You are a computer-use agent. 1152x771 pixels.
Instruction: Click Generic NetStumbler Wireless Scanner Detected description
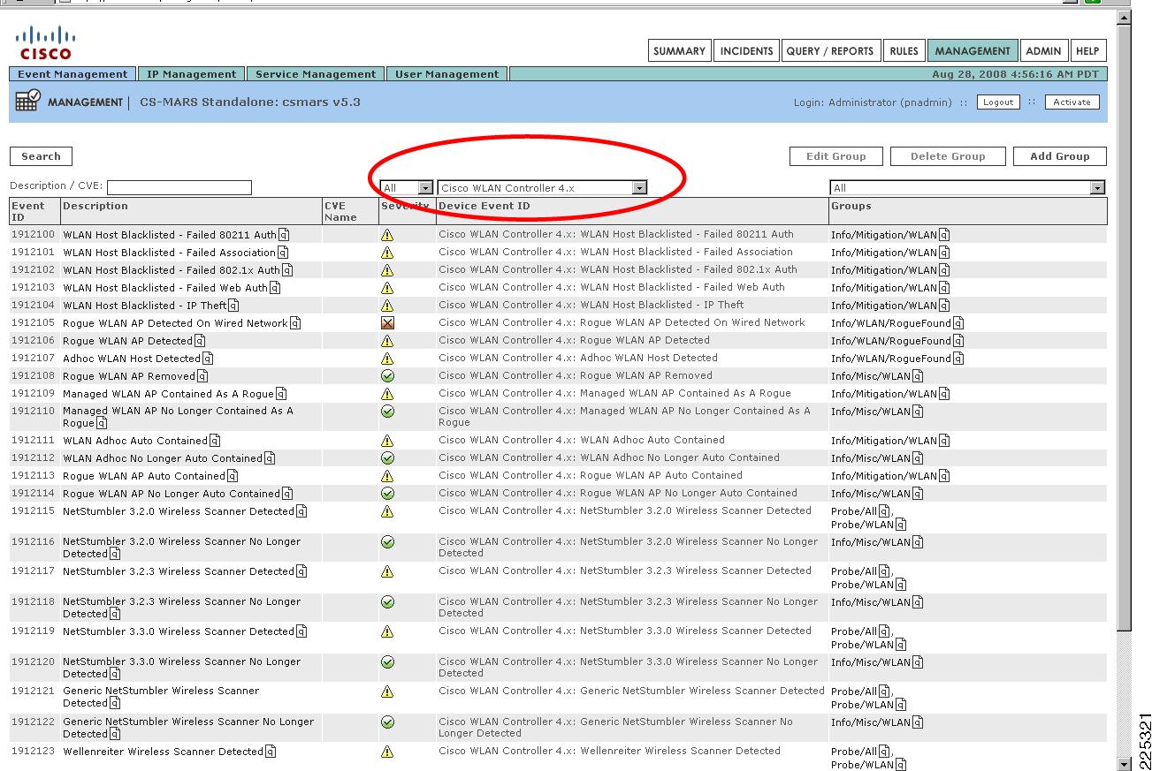tap(161, 697)
